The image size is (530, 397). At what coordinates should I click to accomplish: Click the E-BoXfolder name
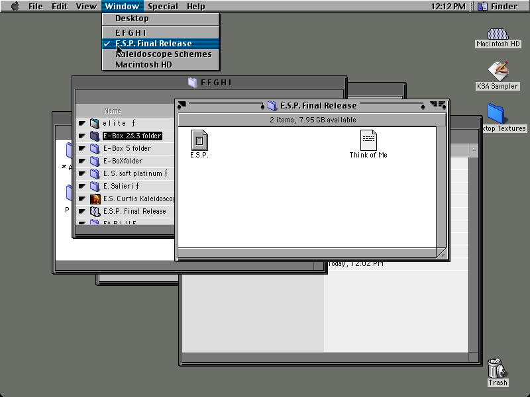coord(123,161)
